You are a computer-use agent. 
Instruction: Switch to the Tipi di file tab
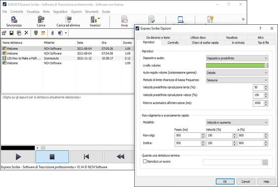point(263,42)
